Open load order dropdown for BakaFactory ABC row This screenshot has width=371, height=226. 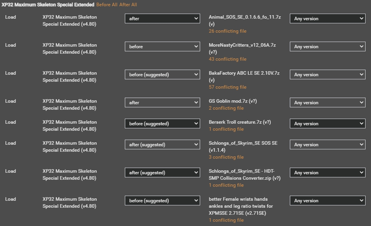pyautogui.click(x=162, y=75)
